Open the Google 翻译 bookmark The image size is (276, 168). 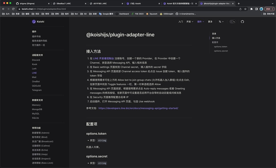[x=107, y=14]
